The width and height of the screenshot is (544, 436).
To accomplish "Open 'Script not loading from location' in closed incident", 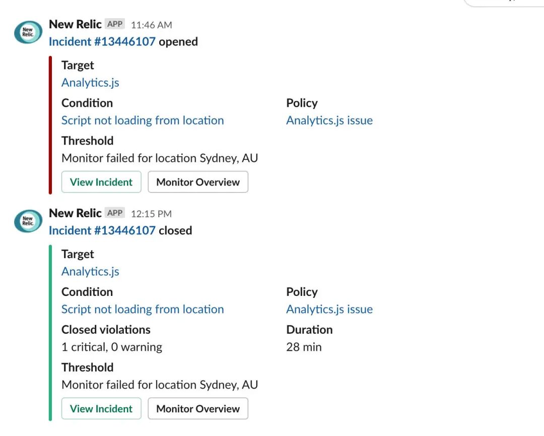I will 143,309.
